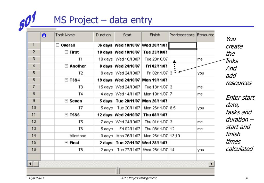Click the Duration column header

point(104,37)
